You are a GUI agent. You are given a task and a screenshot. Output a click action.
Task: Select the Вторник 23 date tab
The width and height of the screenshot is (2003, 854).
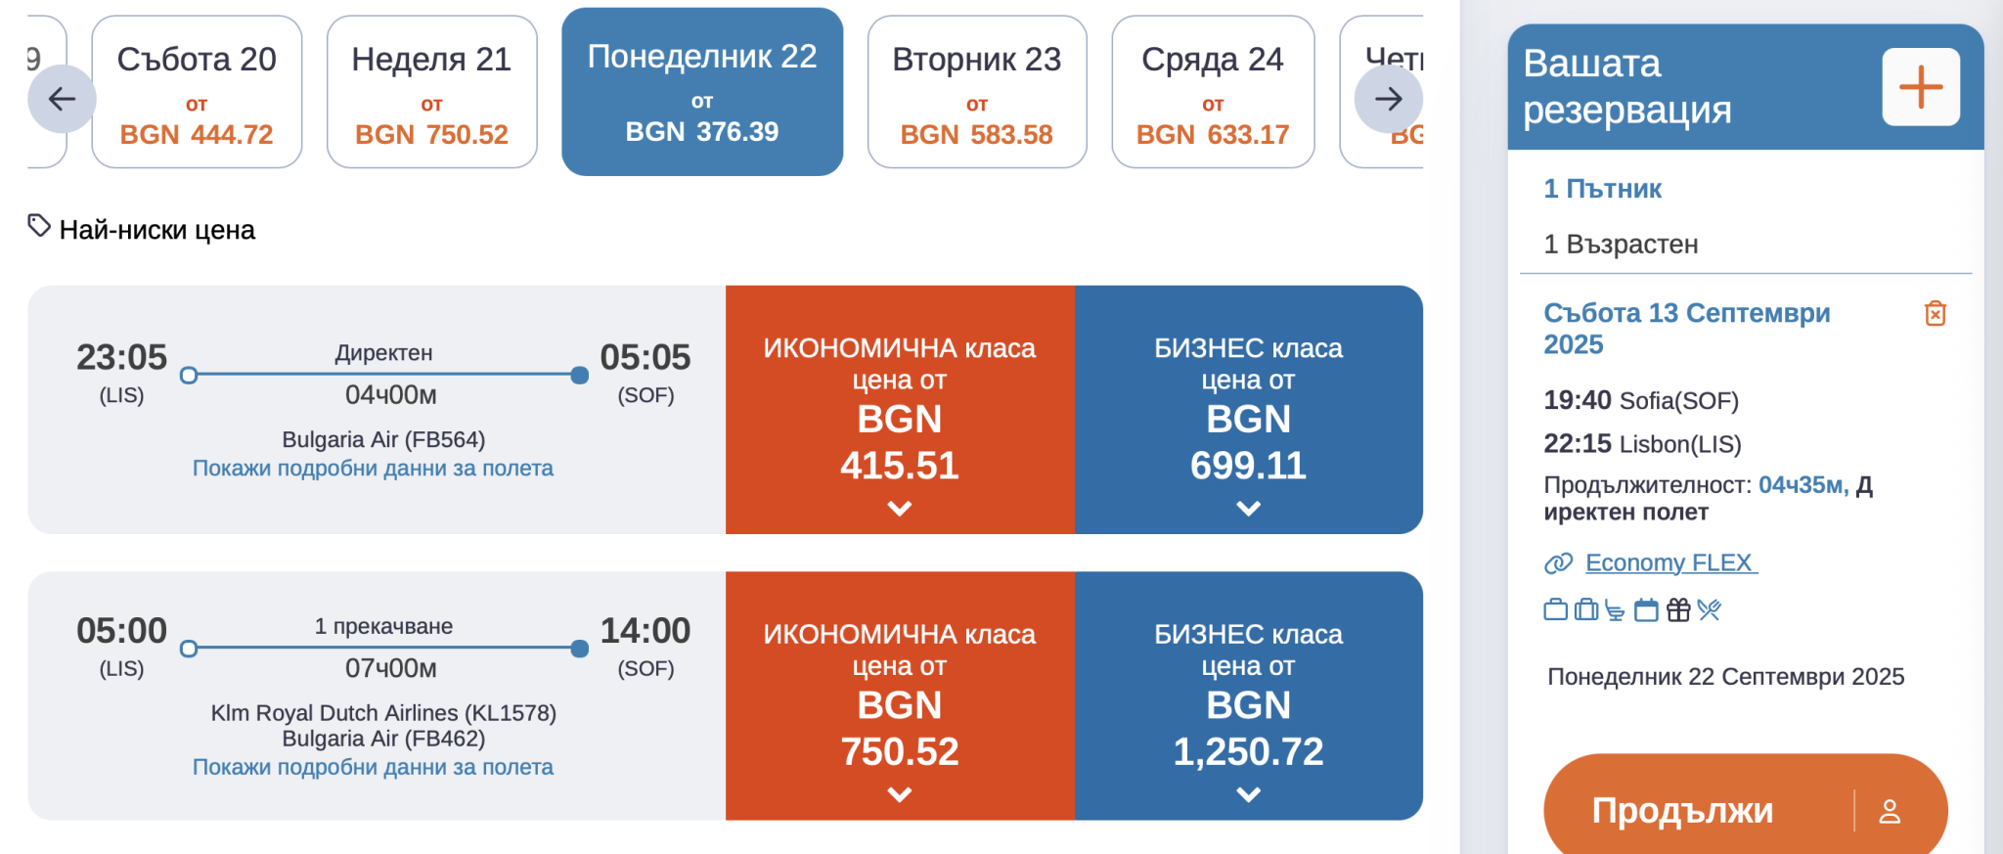coord(976,92)
